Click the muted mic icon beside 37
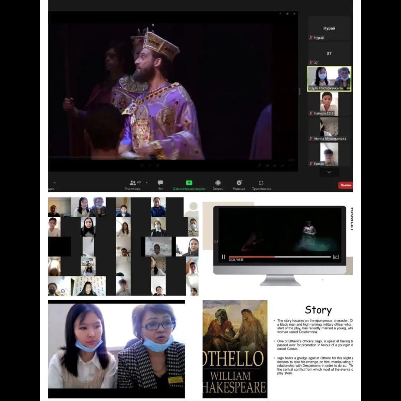The image size is (401, 401). (311, 63)
